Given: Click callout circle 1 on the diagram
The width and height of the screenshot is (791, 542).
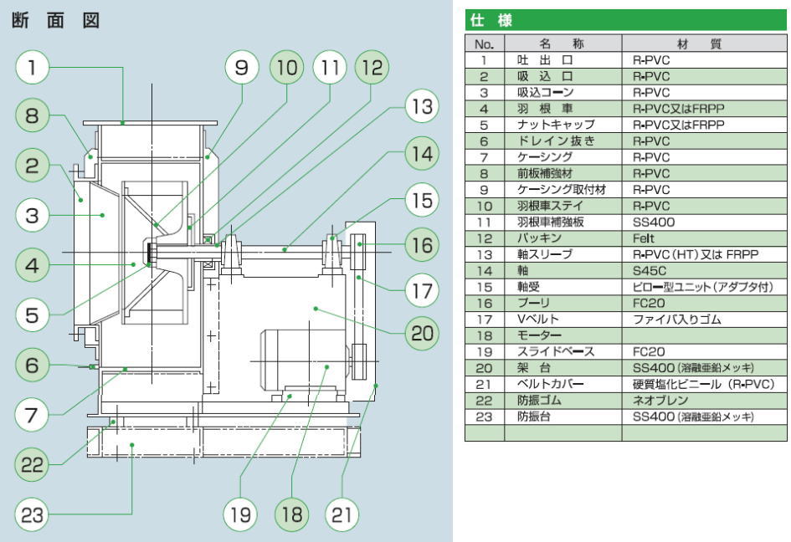Looking at the screenshot, I should [x=33, y=67].
